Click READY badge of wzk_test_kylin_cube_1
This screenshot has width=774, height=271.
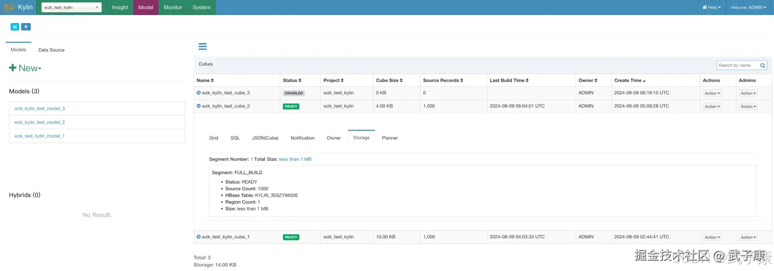291,237
